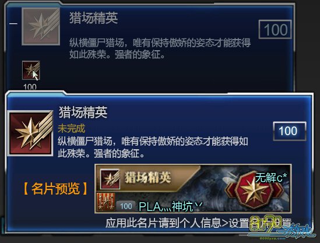
Task: Click the 未完成 status label
Action: click(72, 129)
